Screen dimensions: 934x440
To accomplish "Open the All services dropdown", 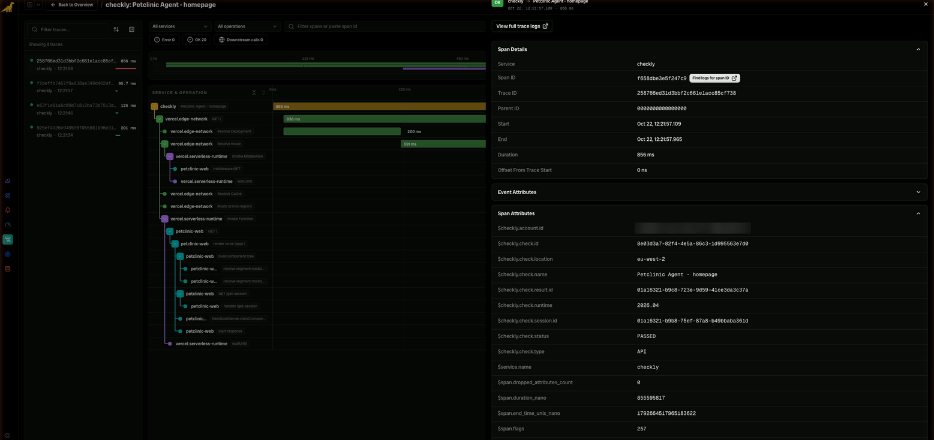I will pyautogui.click(x=180, y=26).
